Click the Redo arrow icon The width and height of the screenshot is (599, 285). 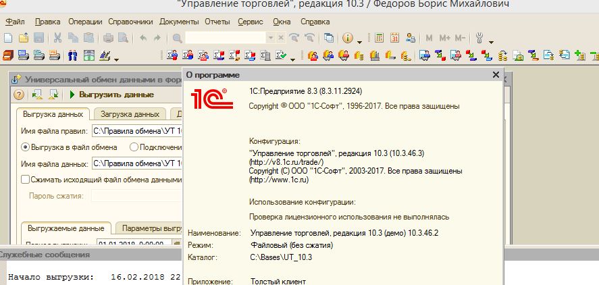157,38
